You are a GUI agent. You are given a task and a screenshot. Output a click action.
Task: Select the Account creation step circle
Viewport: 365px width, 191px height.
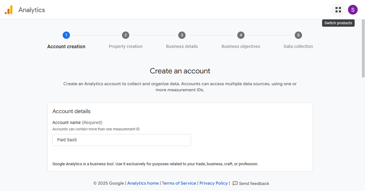[x=66, y=35]
